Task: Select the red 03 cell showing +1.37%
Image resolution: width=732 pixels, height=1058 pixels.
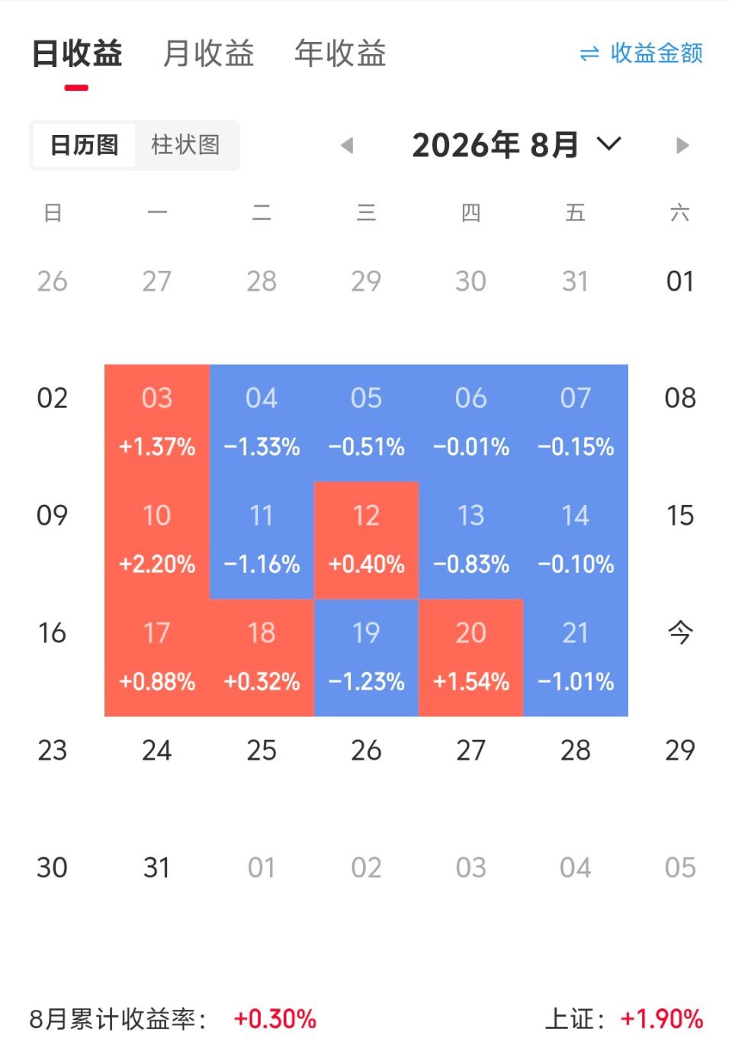Action: tap(157, 423)
